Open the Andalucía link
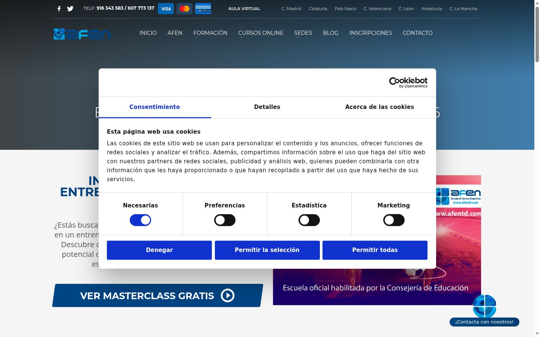 coord(432,9)
